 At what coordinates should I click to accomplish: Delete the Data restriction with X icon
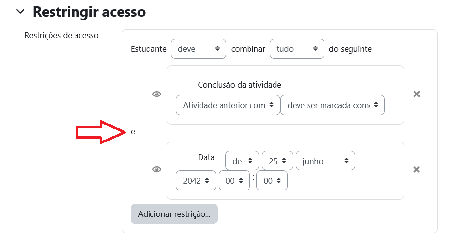(x=417, y=170)
